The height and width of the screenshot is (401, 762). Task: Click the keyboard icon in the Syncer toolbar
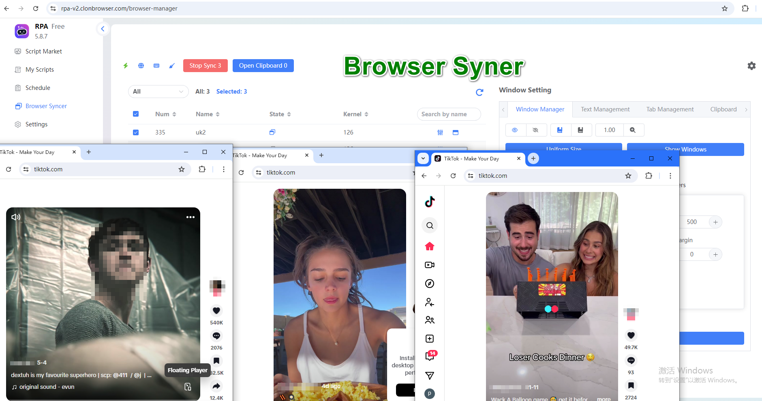156,66
